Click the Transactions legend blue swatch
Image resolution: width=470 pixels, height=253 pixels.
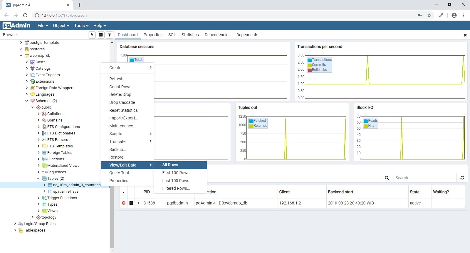pyautogui.click(x=310, y=60)
